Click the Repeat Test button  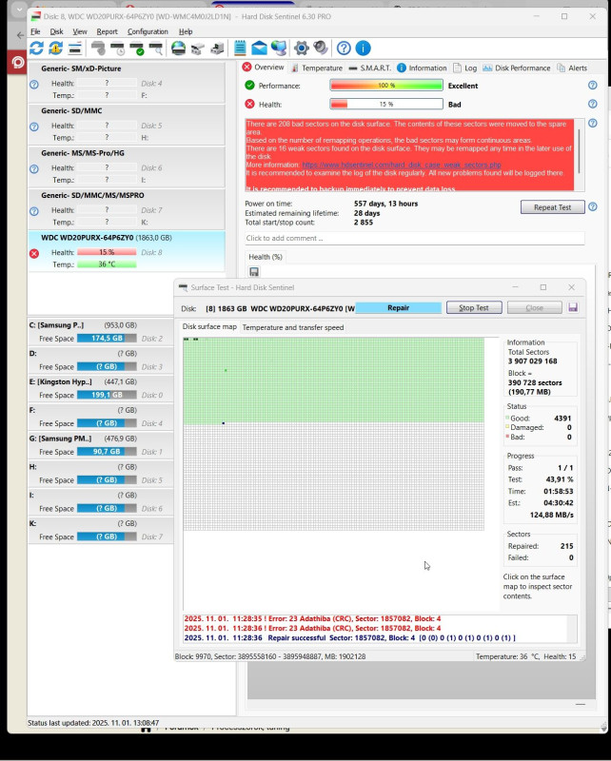pos(552,207)
